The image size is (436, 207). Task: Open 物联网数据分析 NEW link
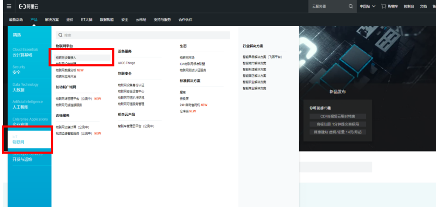coord(69,70)
